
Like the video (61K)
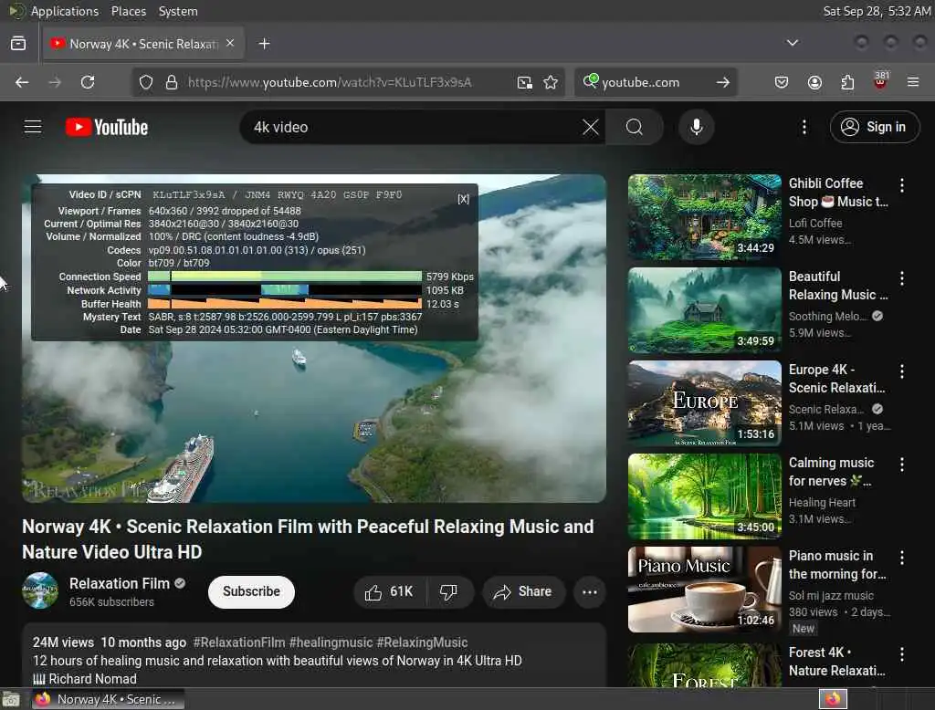[x=390, y=592]
